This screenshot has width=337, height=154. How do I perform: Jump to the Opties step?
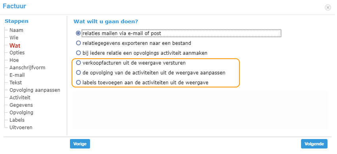click(x=17, y=52)
